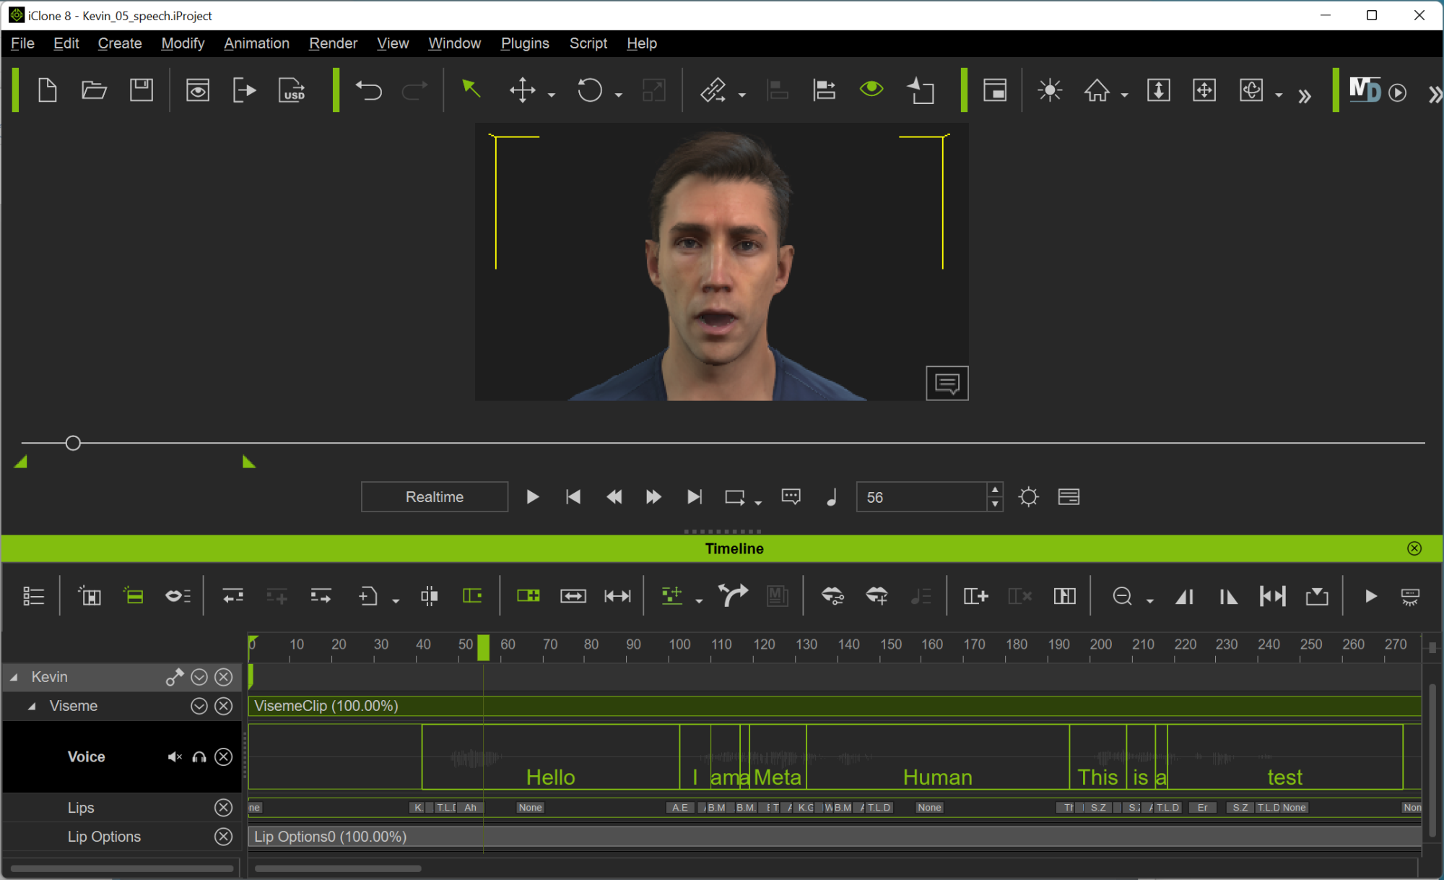Step to the next frame
The width and height of the screenshot is (1444, 880).
(653, 497)
